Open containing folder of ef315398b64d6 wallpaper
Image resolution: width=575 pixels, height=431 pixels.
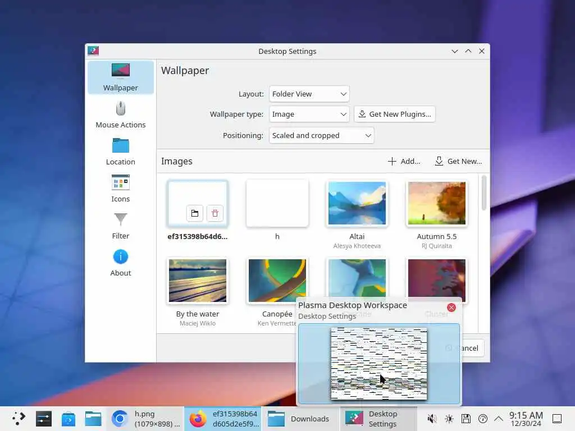click(195, 213)
